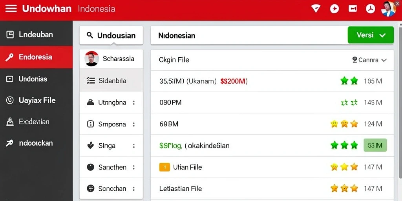Select Uayiax File in the sidebar
Image resolution: width=402 pixels, height=201 pixels.
[x=36, y=100]
